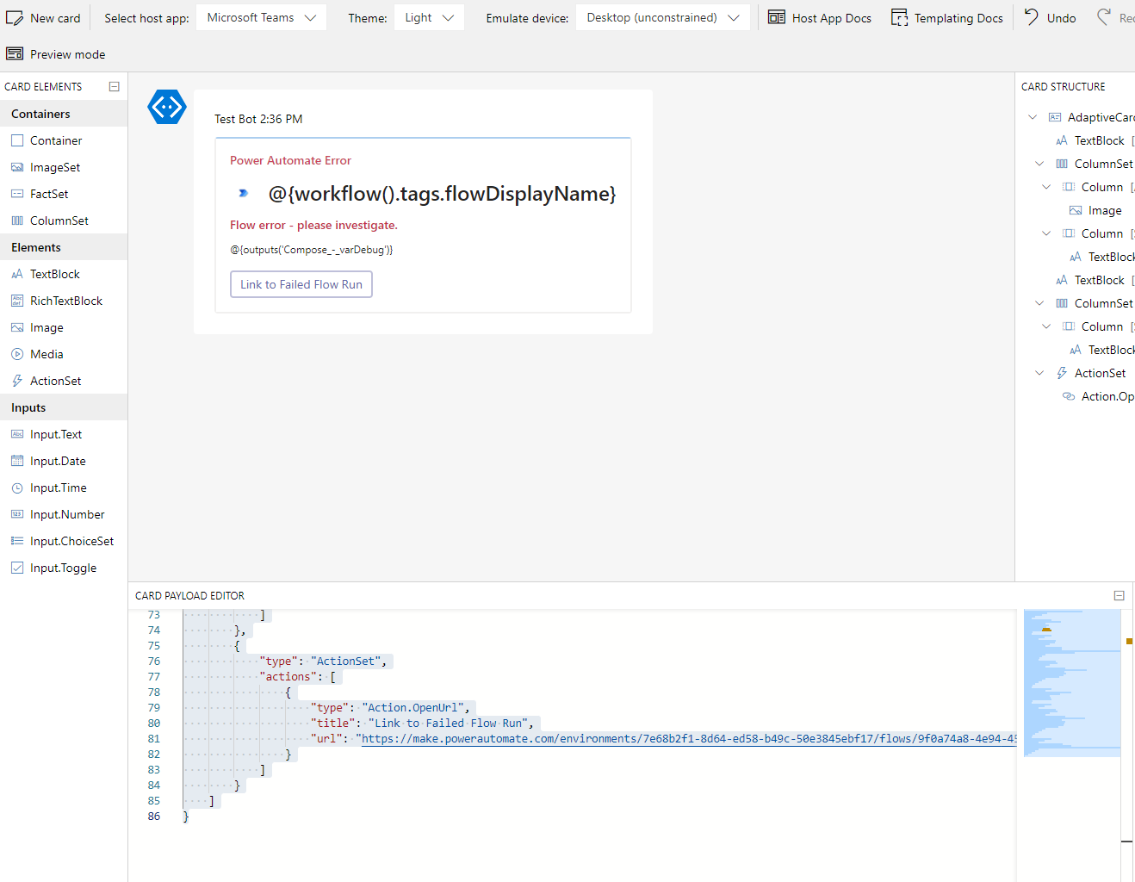Select the ColumnSet element icon in palette
Image resolution: width=1135 pixels, height=882 pixels.
pyautogui.click(x=17, y=220)
